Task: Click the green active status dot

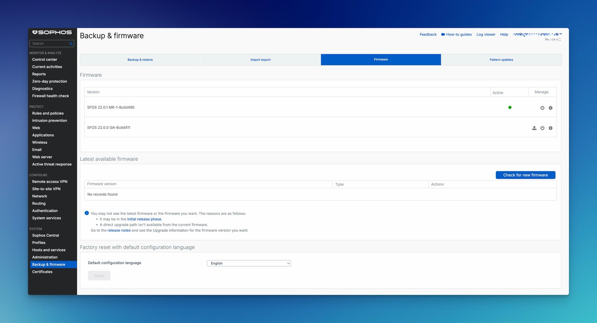Action: tap(510, 107)
